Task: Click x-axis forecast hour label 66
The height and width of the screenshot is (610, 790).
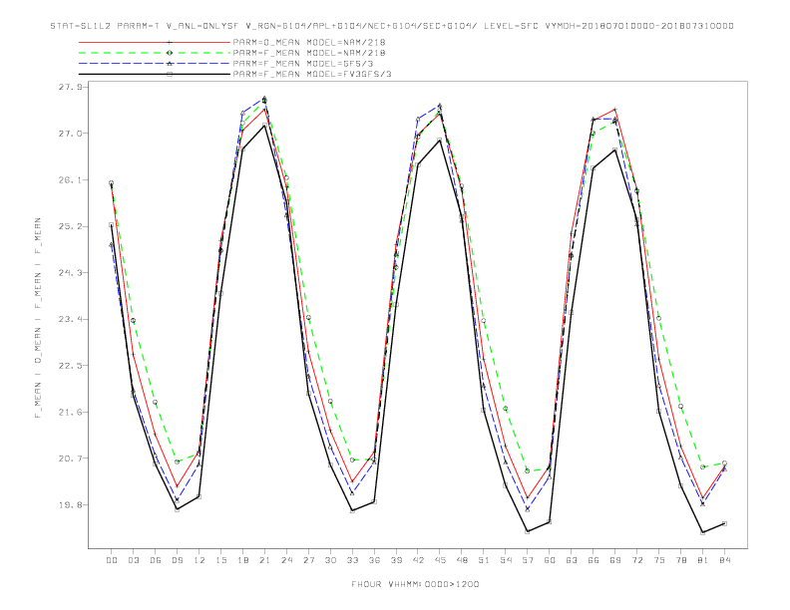Action: coord(593,560)
